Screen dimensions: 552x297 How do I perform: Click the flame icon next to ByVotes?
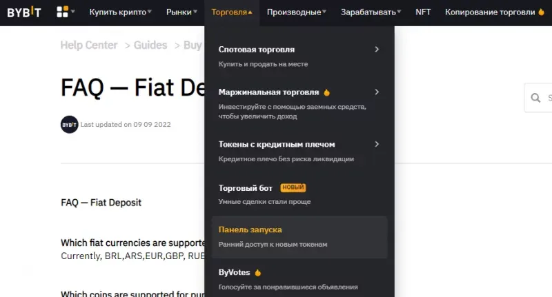tap(257, 272)
